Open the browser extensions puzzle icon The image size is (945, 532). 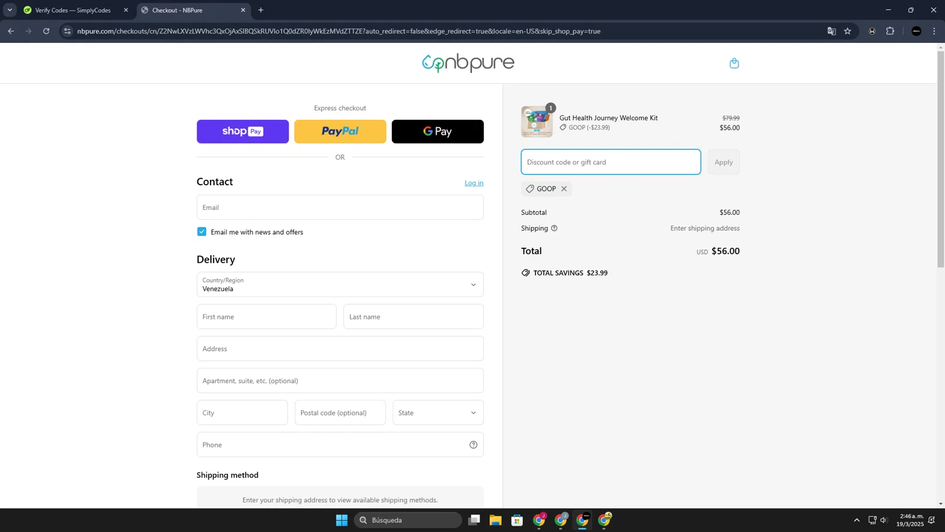tap(890, 31)
